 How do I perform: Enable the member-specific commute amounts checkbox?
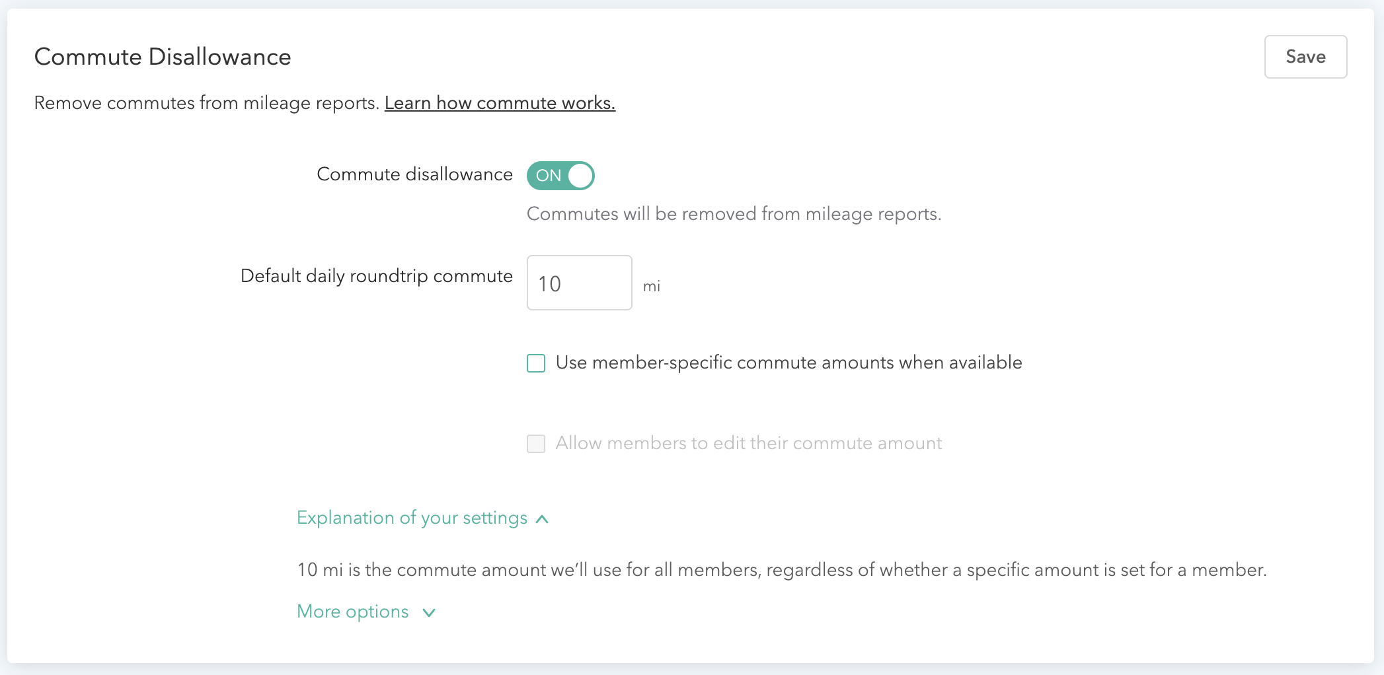coord(536,363)
